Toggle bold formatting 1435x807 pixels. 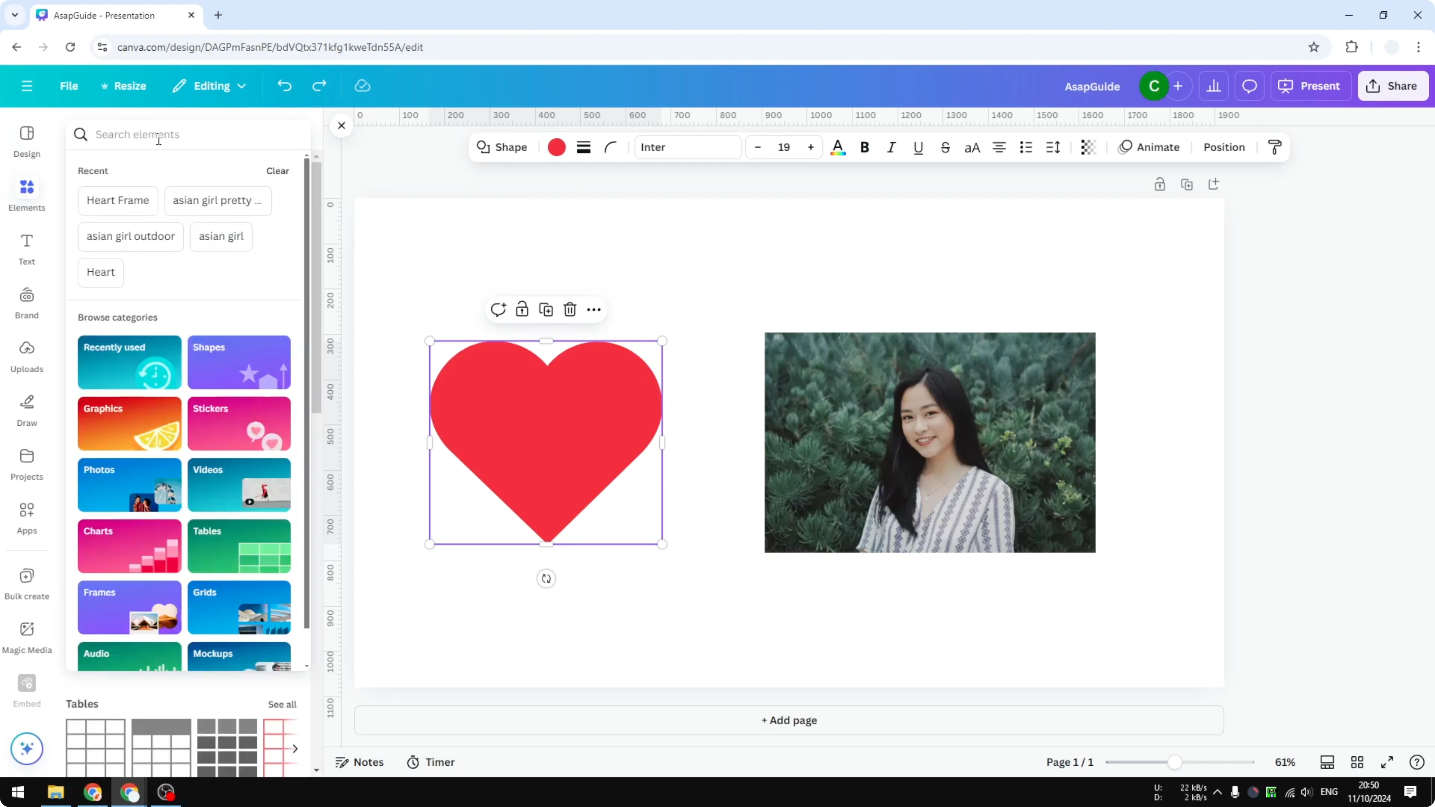click(864, 147)
